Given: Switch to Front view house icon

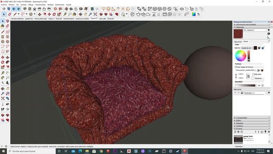Looking at the screenshot, I should click(35, 9).
